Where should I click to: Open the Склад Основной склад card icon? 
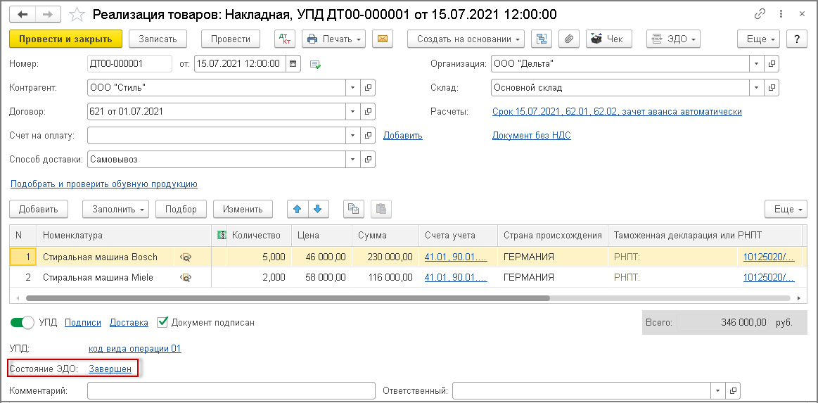pyautogui.click(x=772, y=88)
